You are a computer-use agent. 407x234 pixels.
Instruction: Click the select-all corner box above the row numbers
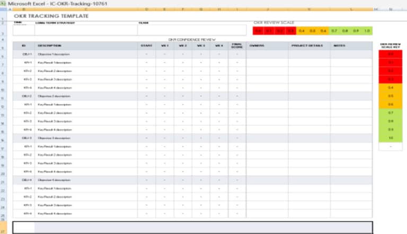pos(3,10)
